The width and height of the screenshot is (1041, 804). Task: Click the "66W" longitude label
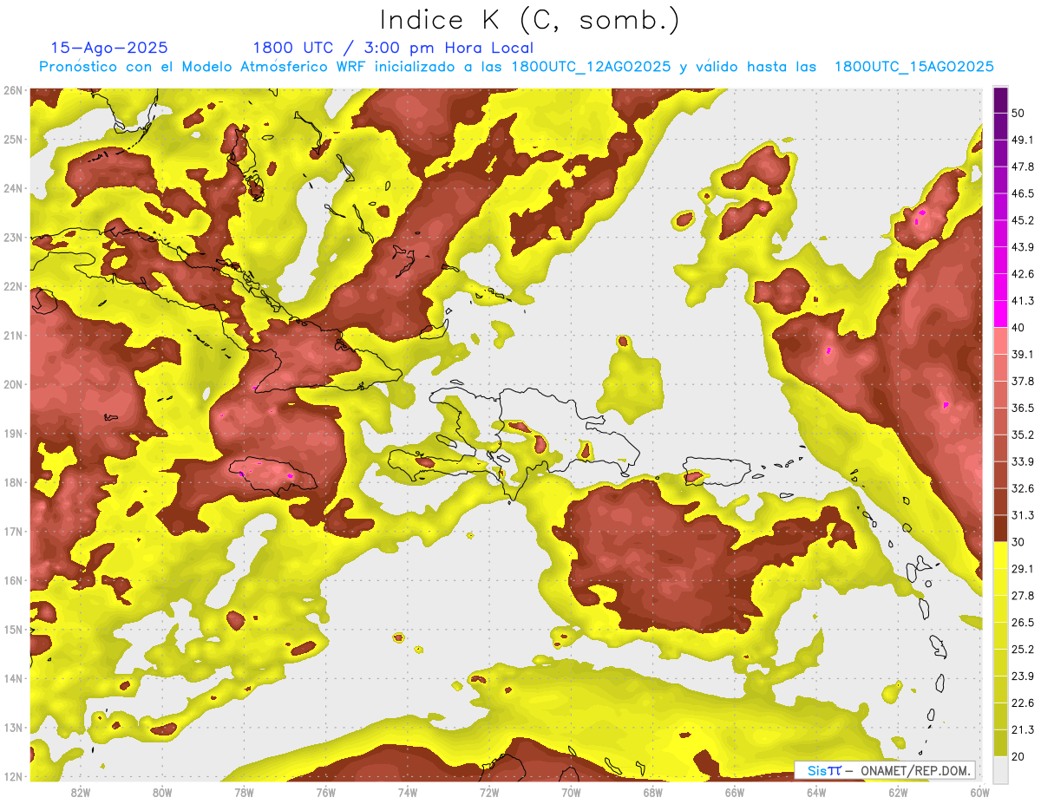734,792
